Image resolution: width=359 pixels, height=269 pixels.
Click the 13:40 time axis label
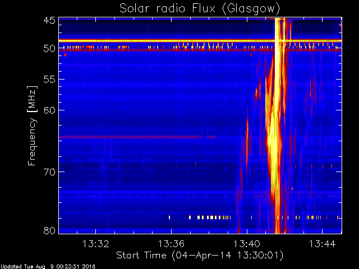pos(247,244)
